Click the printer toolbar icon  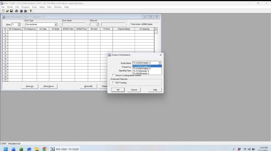[17, 11]
